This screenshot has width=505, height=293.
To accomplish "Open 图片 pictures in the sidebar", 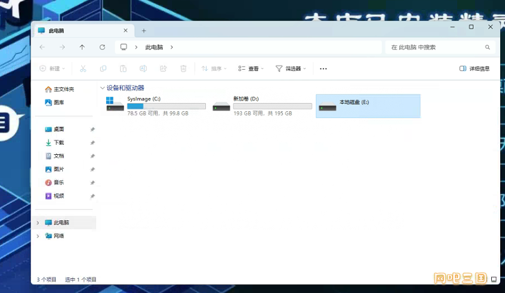I will (x=54, y=169).
